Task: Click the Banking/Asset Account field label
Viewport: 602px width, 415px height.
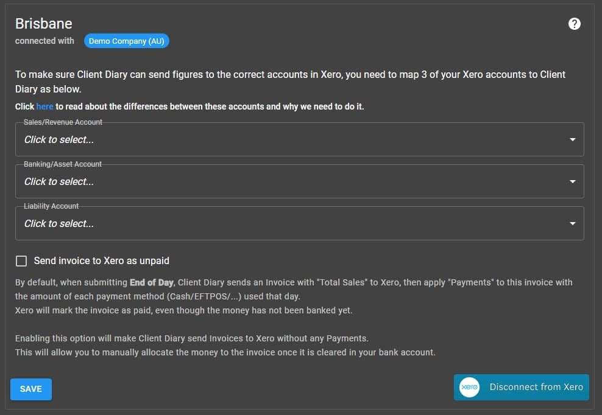Action: 63,164
